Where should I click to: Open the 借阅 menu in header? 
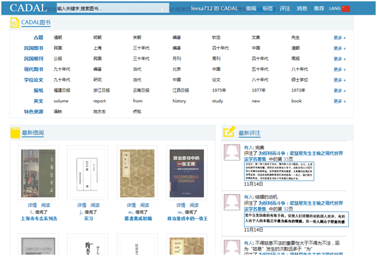[x=251, y=8]
